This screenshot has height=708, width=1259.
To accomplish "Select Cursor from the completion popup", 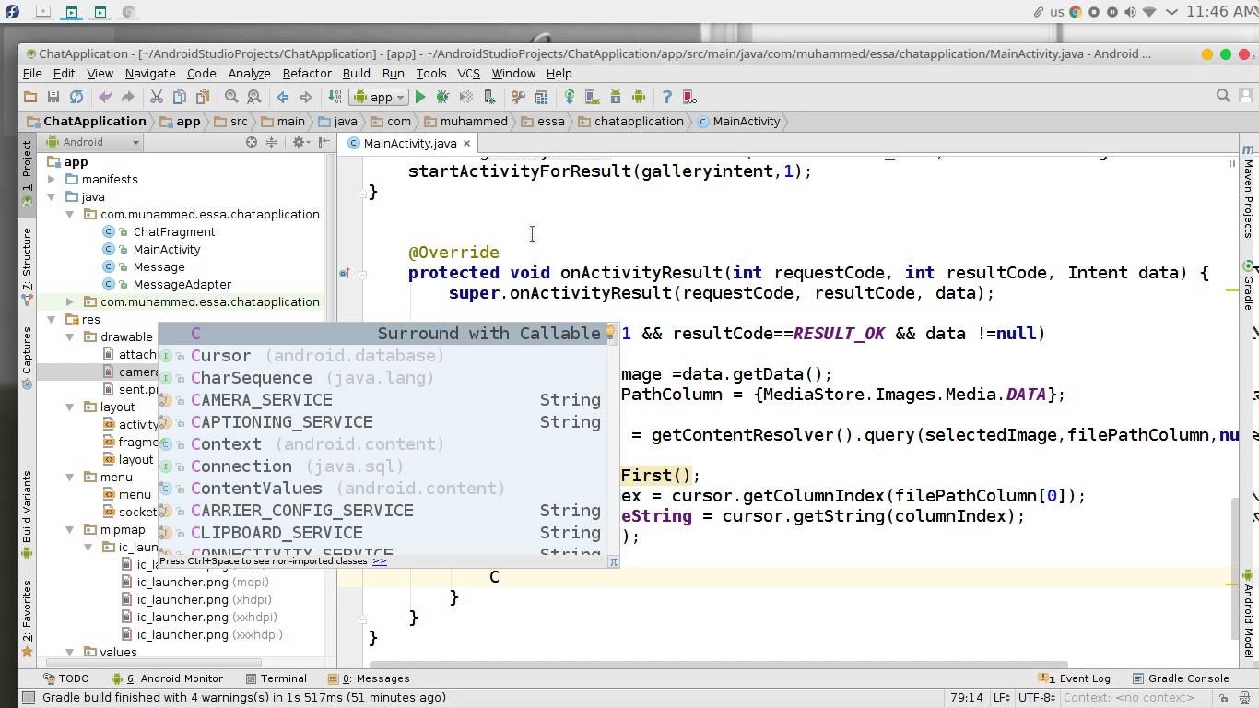I will [x=220, y=355].
